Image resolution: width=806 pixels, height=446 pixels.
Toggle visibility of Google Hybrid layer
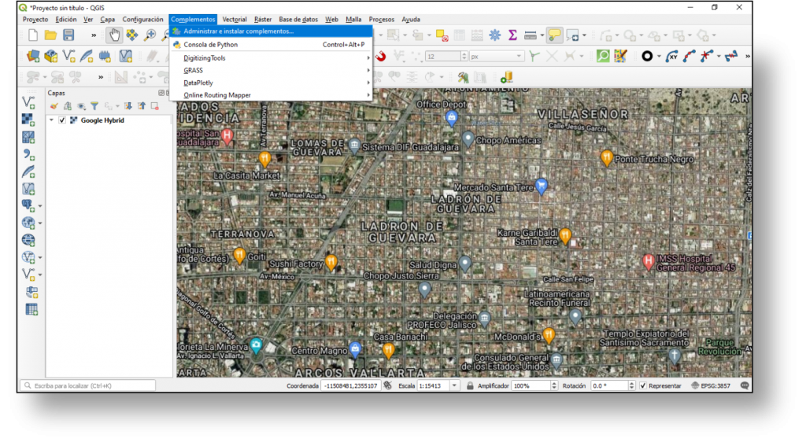coord(62,120)
